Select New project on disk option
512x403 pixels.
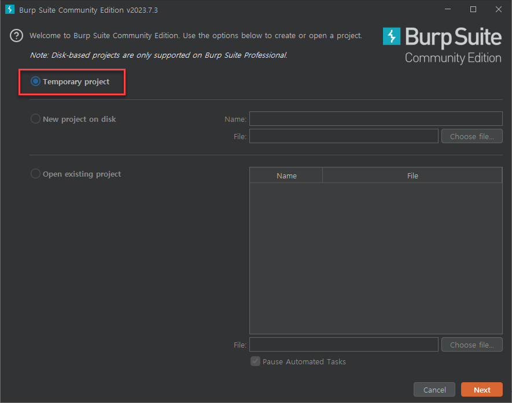pos(35,119)
